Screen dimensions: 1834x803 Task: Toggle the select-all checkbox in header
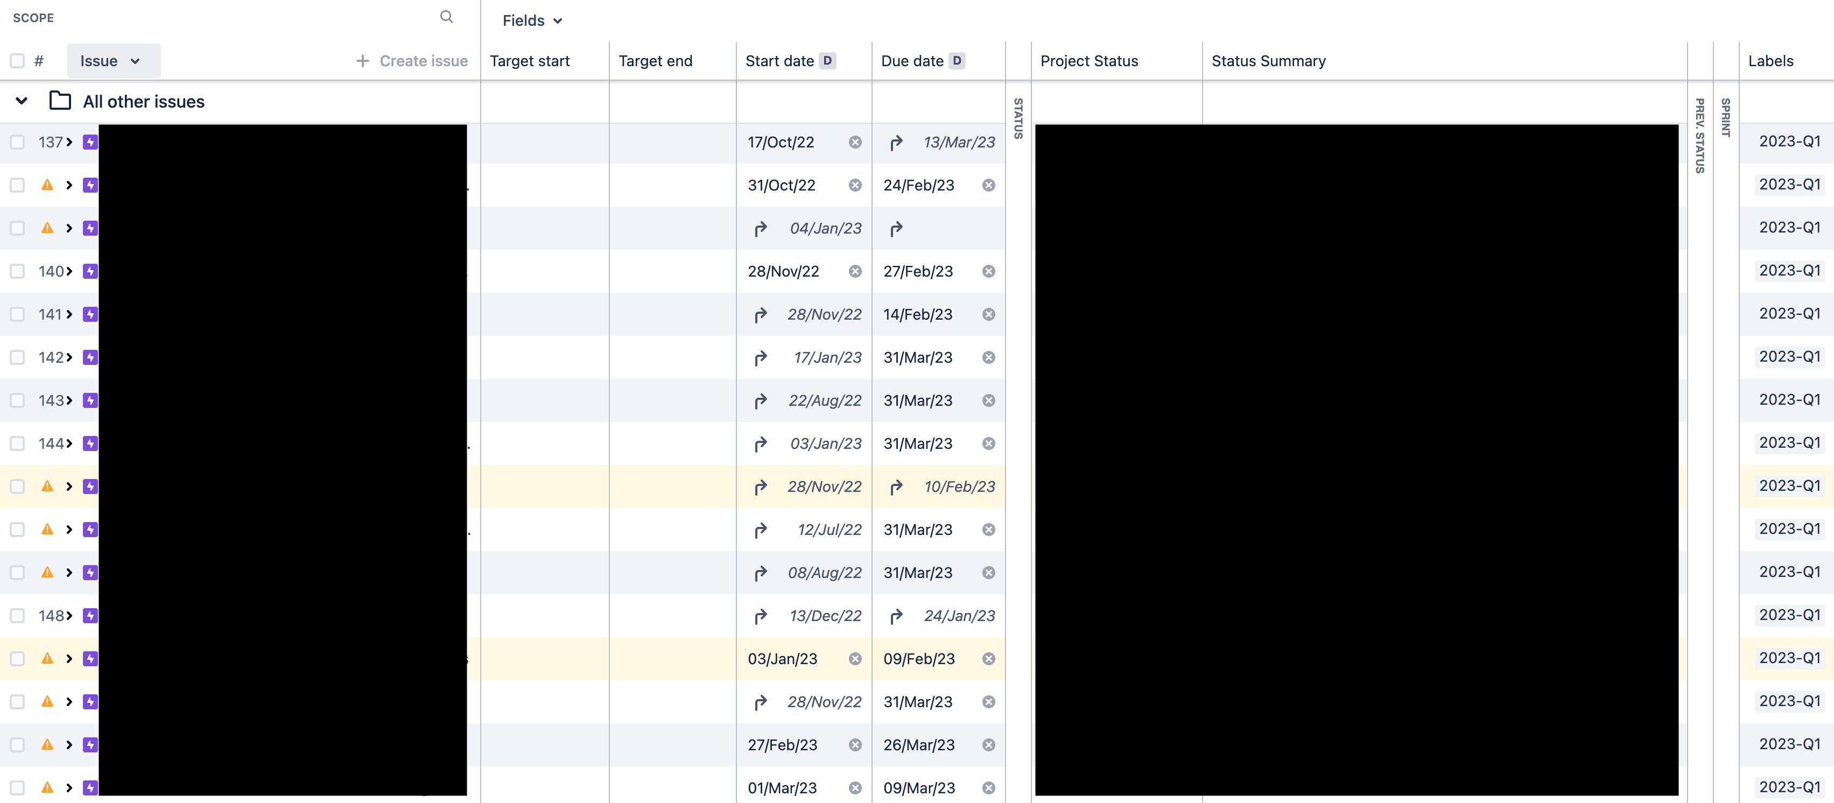click(x=17, y=61)
